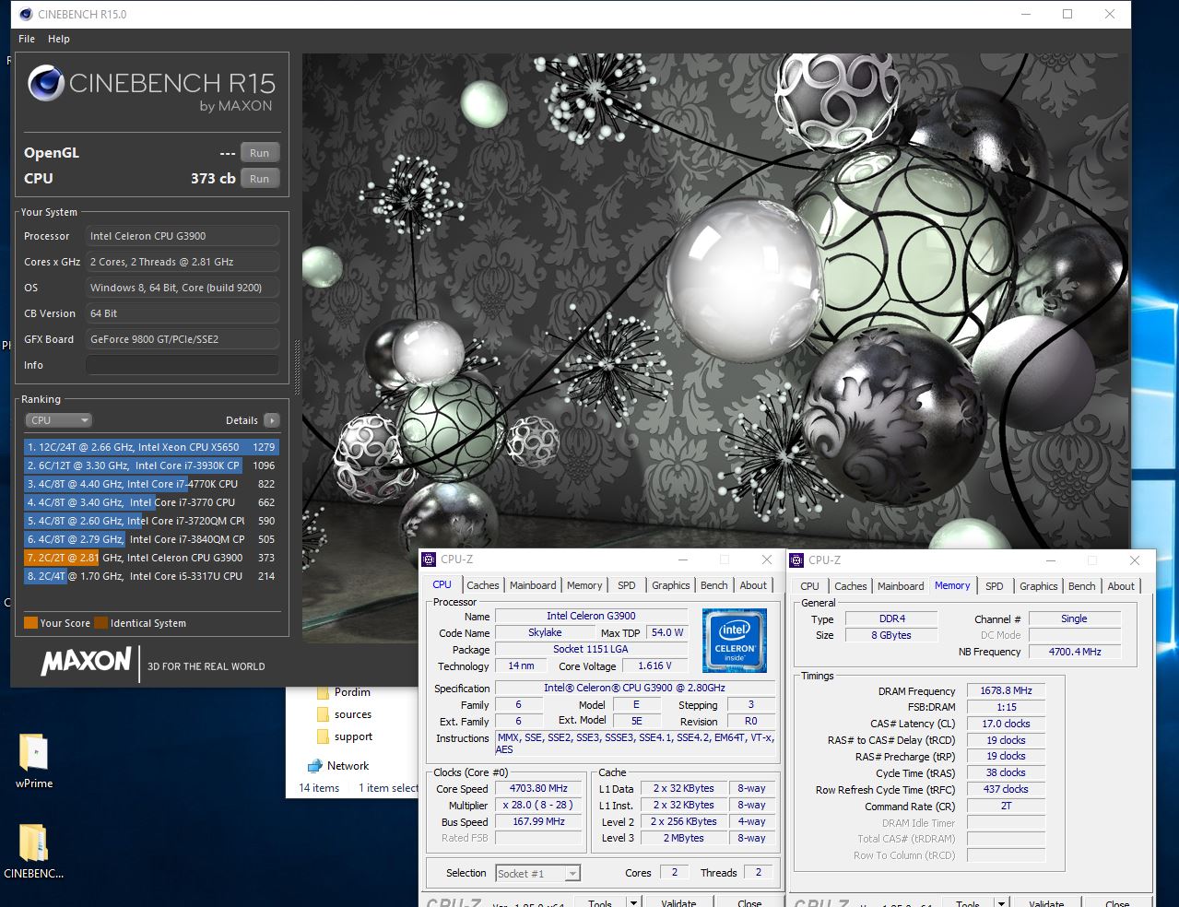The height and width of the screenshot is (907, 1179).
Task: Click the Core Voltage value 1.616 V
Action: click(655, 666)
